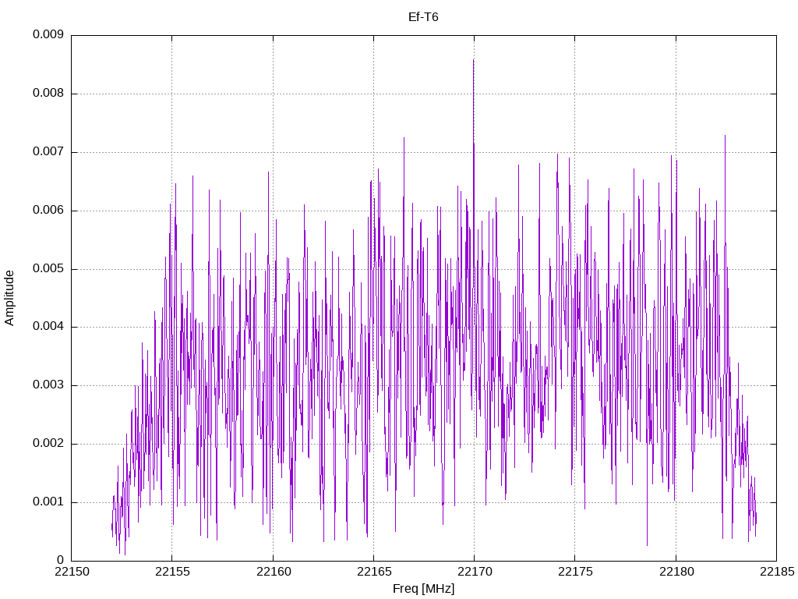Click the y-axis value 0.007

pos(48,152)
